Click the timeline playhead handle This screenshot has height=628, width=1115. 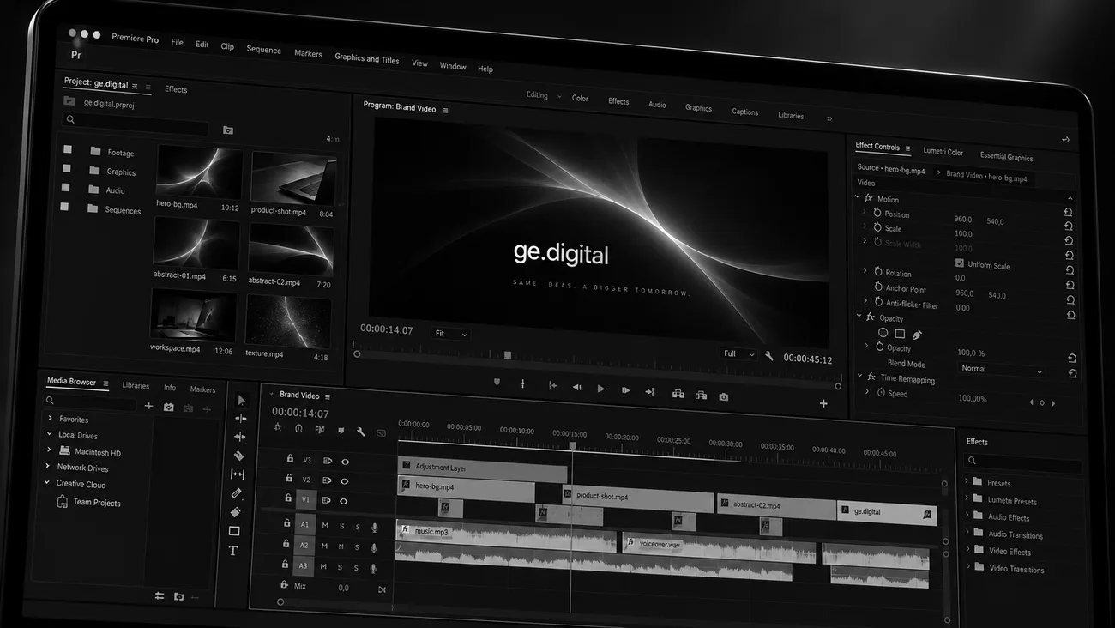572,444
